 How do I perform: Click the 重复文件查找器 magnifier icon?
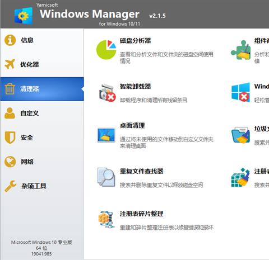[x=106, y=177]
